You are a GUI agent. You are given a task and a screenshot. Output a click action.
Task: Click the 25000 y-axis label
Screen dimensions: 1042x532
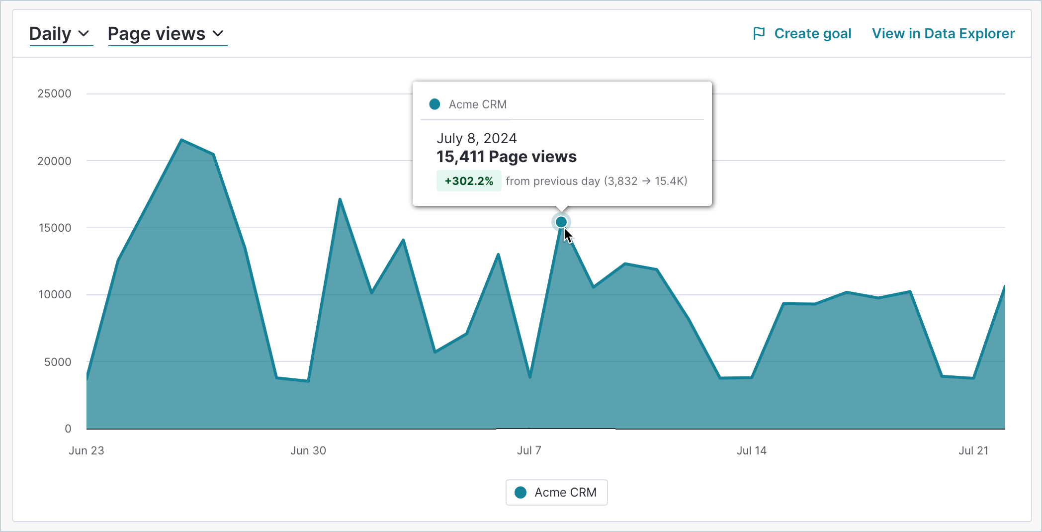click(54, 93)
